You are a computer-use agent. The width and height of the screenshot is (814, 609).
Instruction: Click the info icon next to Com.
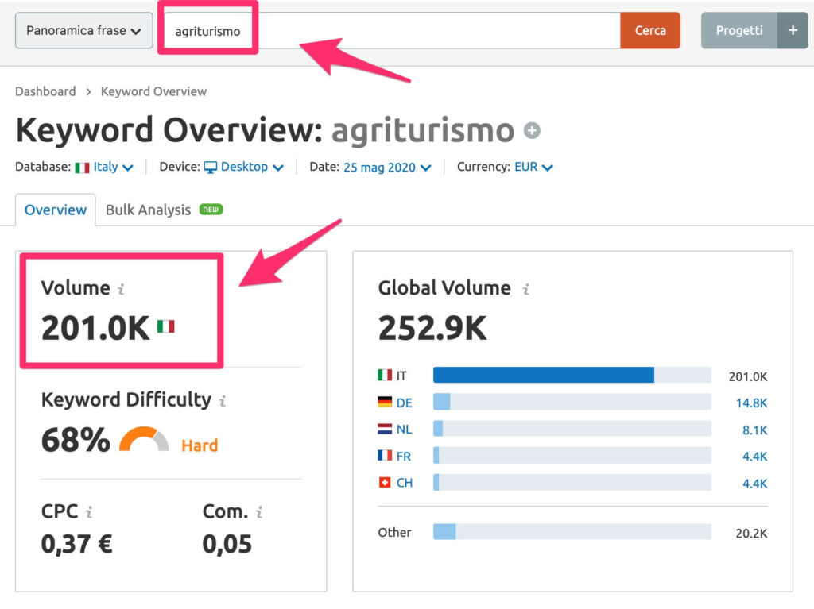[259, 512]
